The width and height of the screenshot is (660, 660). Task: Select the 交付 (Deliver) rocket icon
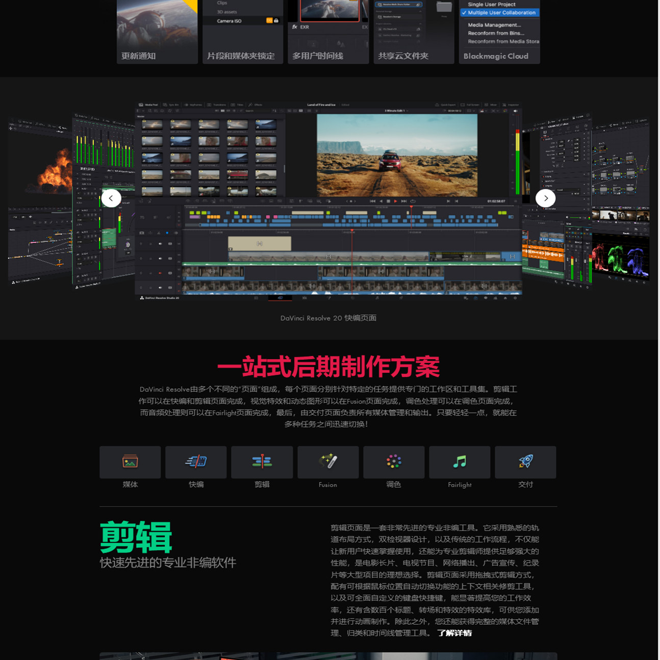pyautogui.click(x=525, y=462)
